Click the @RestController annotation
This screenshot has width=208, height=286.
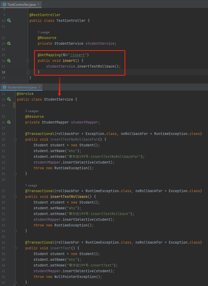pyautogui.click(x=45, y=15)
